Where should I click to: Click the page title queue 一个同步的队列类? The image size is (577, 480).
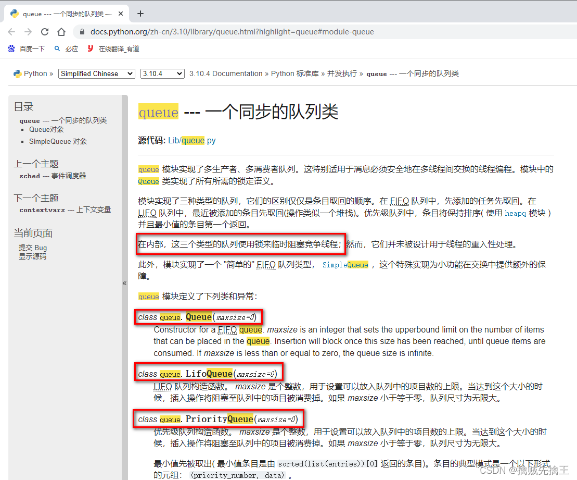click(x=238, y=112)
